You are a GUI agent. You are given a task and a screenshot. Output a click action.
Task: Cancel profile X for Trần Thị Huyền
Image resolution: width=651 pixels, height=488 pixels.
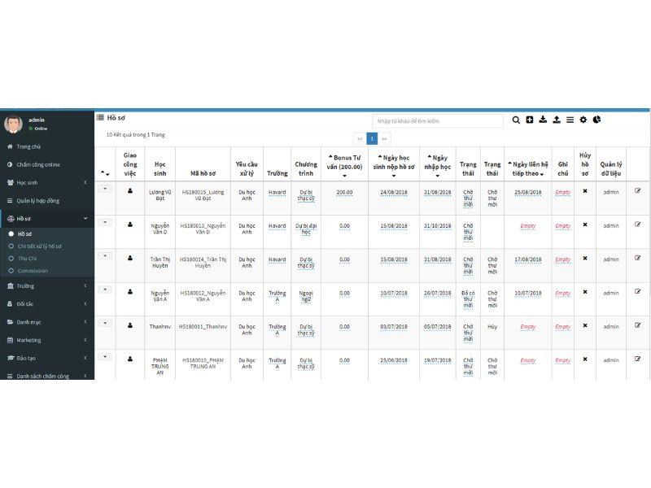coord(585,258)
